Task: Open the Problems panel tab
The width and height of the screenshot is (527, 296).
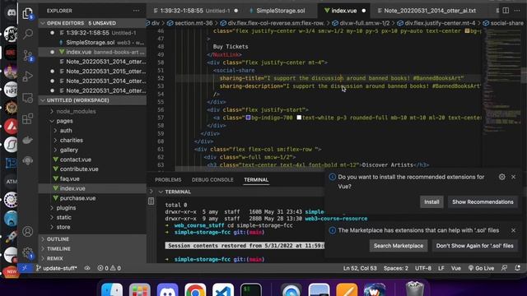Action: [x=168, y=180]
